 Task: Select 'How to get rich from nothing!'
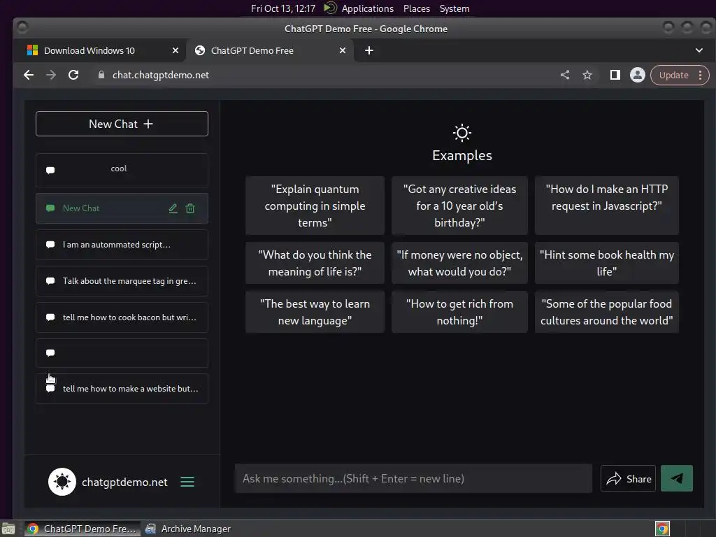pyautogui.click(x=459, y=312)
